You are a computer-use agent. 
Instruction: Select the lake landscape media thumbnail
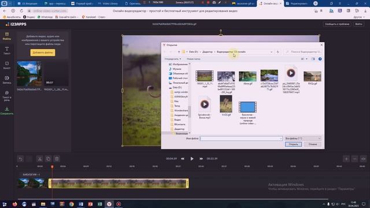coord(29,74)
